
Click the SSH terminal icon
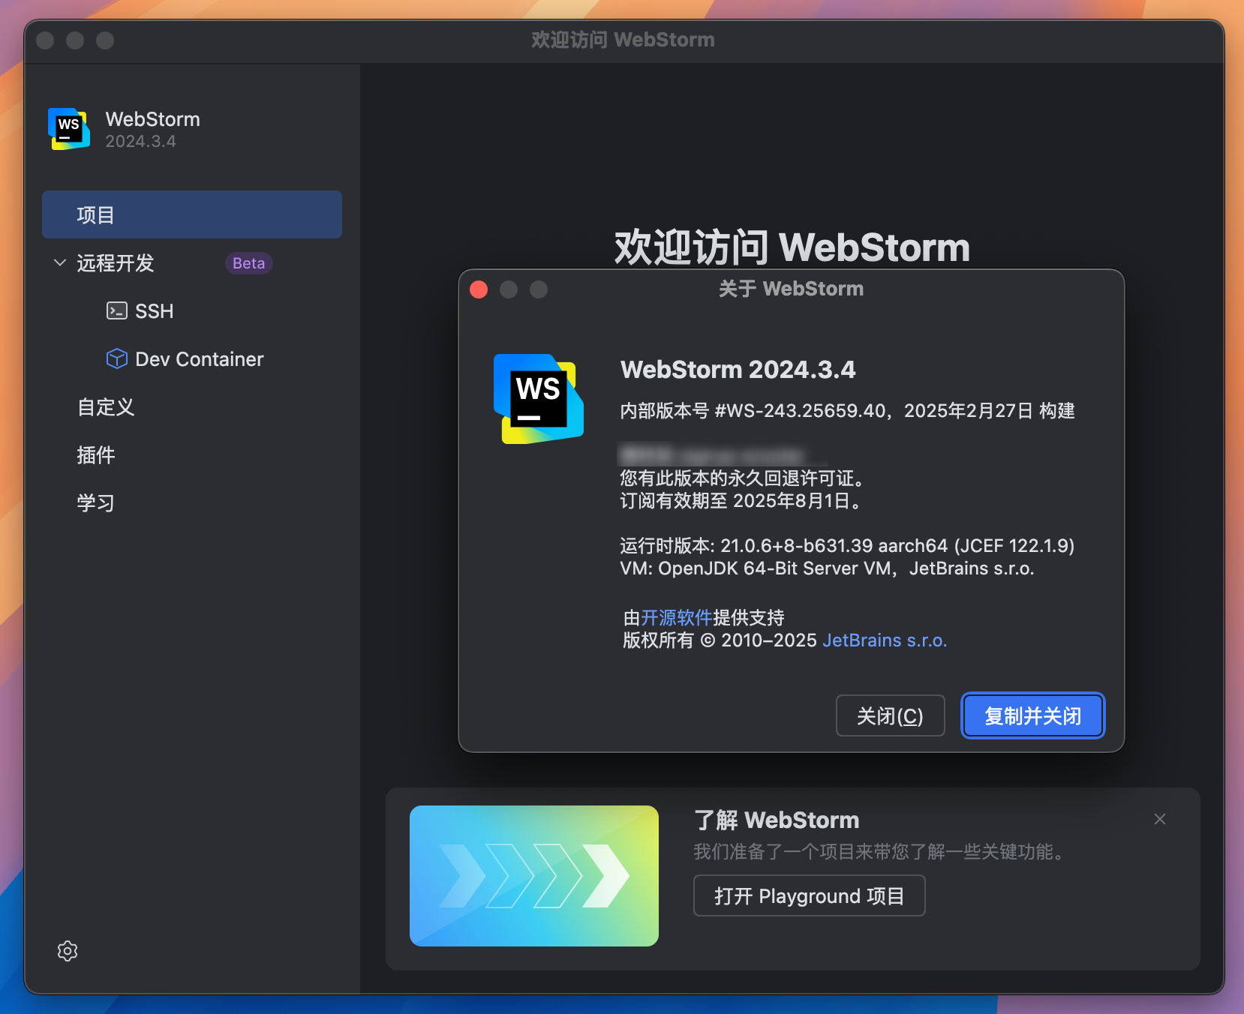tap(116, 310)
